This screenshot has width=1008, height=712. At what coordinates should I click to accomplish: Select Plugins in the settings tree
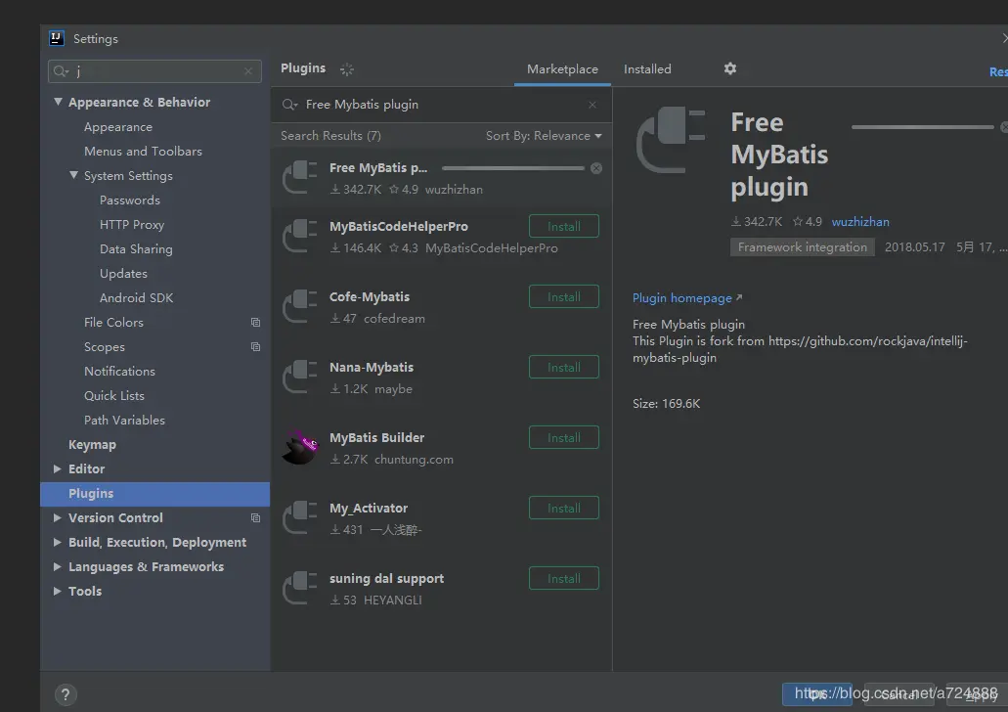[x=154, y=493]
